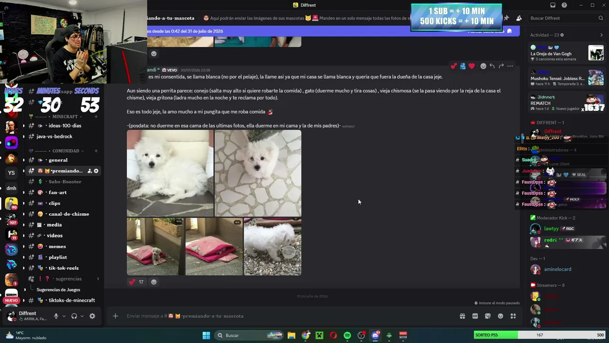The height and width of the screenshot is (343, 609).
Task: React with the two hearts quick emoji
Action: click(454, 66)
